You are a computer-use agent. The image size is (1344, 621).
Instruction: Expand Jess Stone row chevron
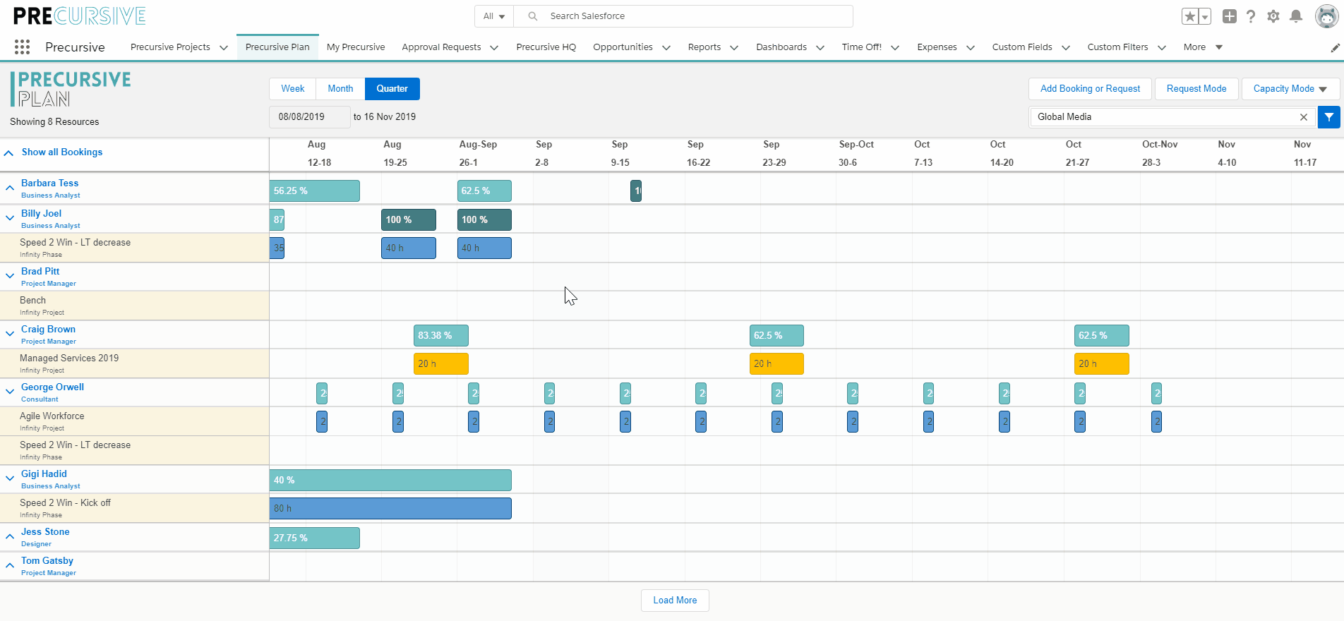10,536
